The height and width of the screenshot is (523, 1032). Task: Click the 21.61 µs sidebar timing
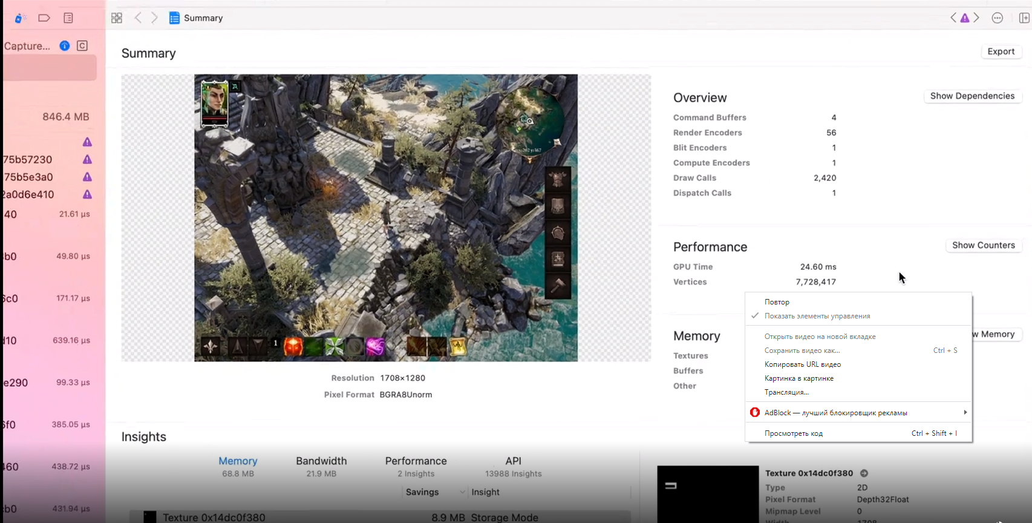click(x=74, y=214)
